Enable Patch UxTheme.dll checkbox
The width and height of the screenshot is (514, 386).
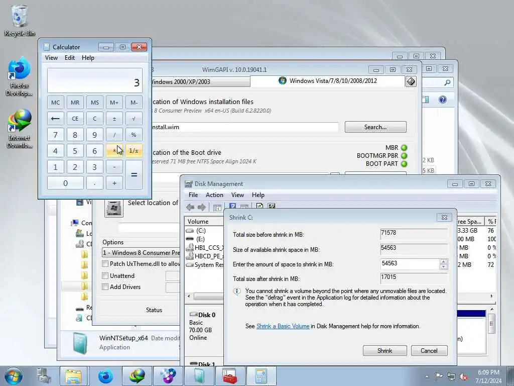[105, 263]
